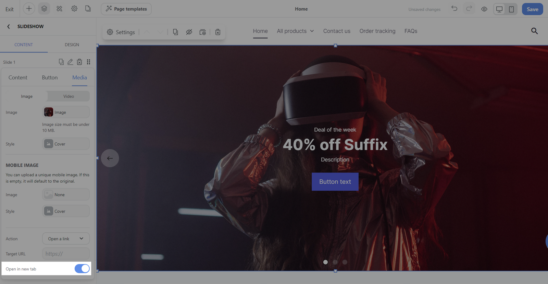Go back from the Slideshow panel
This screenshot has height=284, width=548.
coord(9,26)
